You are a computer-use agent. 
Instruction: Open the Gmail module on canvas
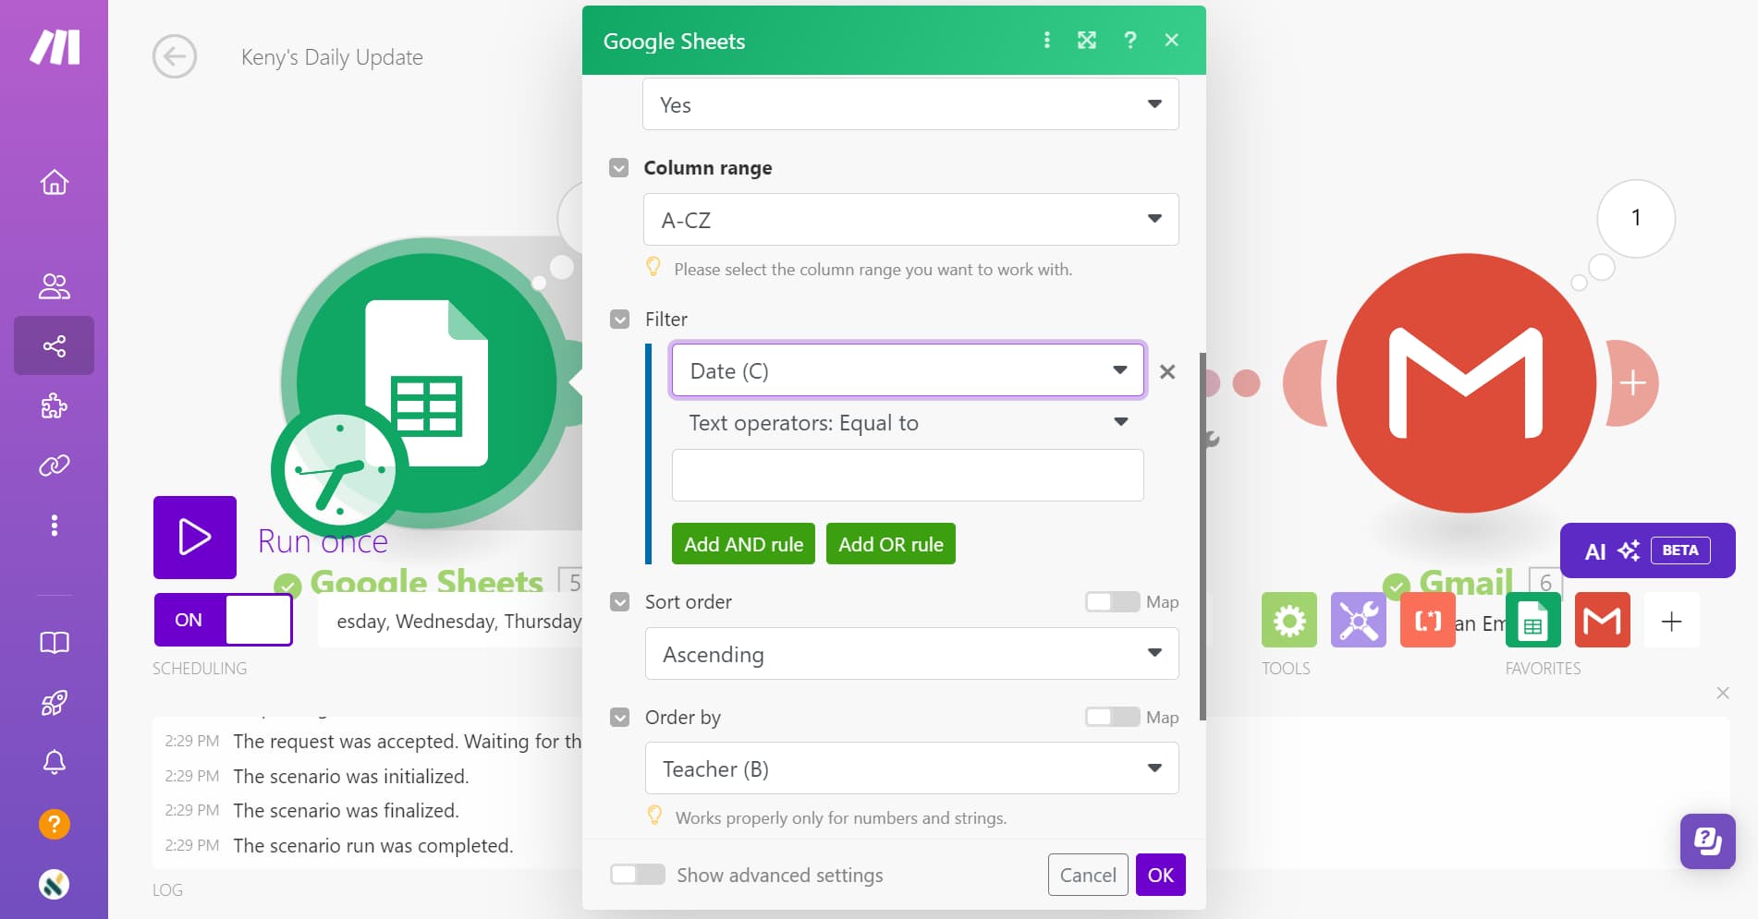(1466, 382)
